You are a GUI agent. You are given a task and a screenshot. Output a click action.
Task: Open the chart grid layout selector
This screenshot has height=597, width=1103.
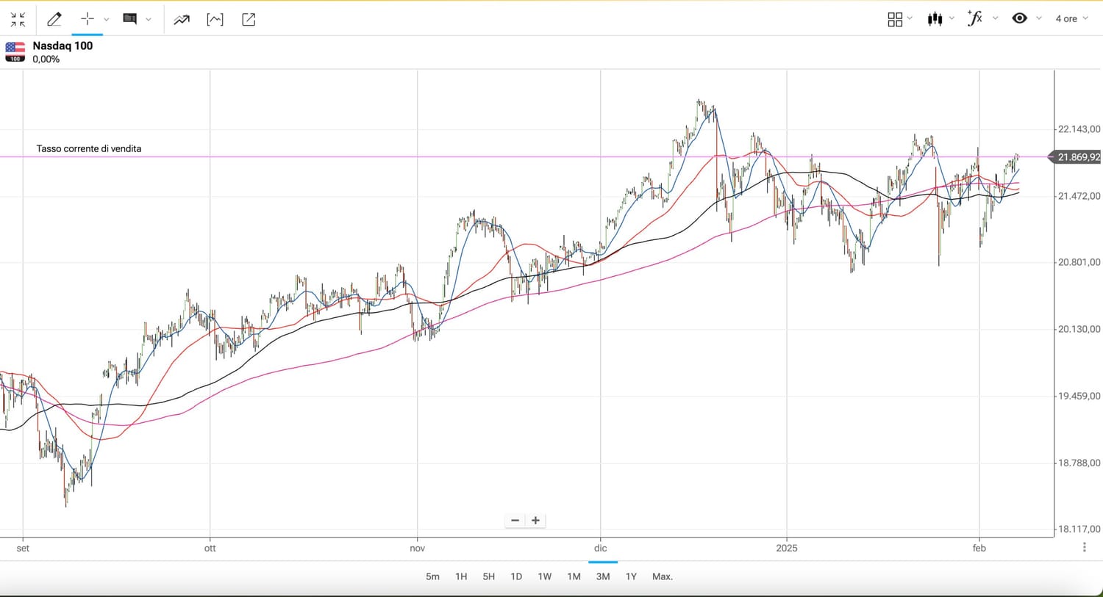[896, 19]
